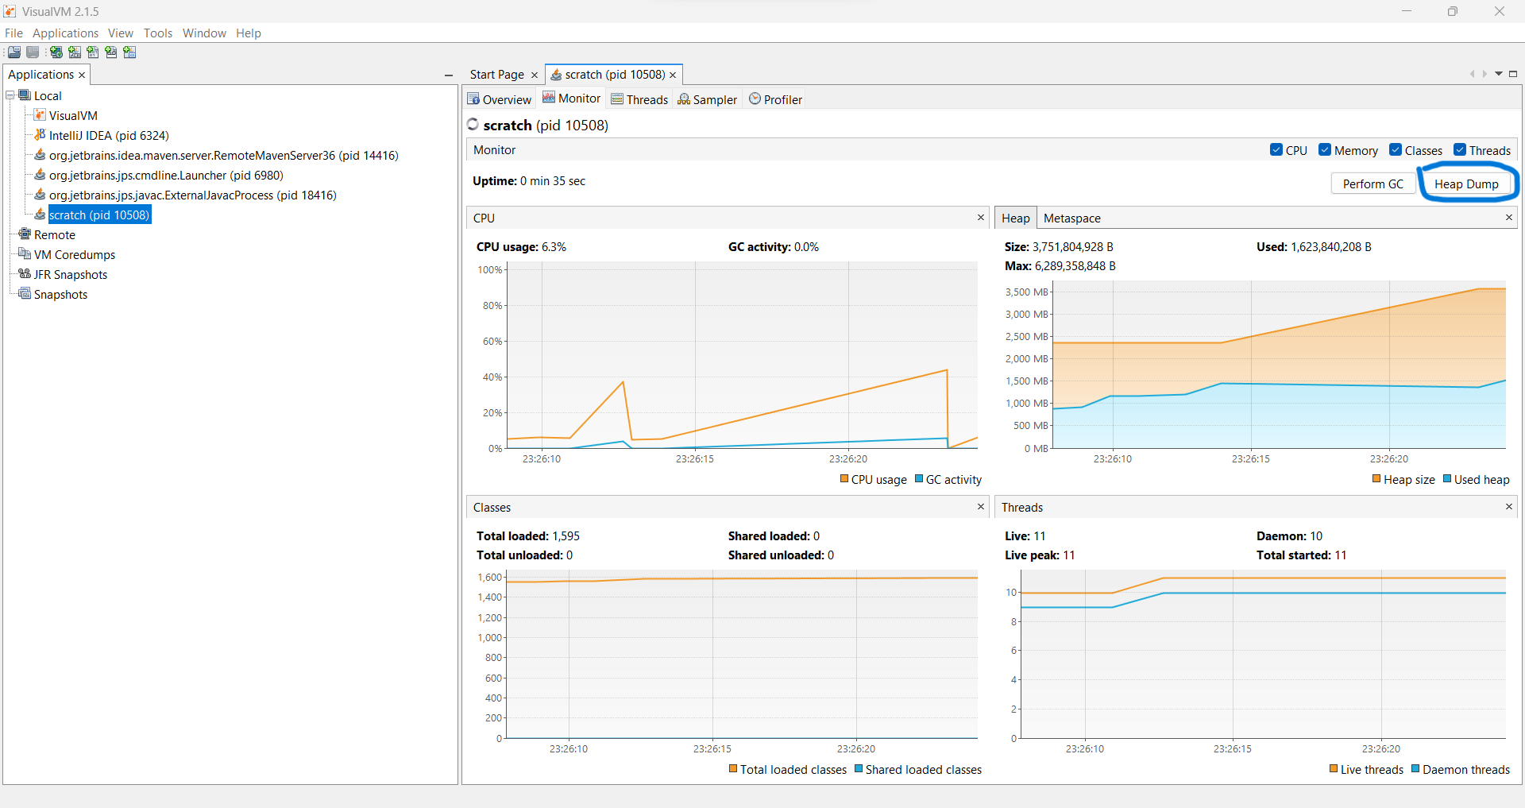Image resolution: width=1525 pixels, height=808 pixels.
Task: Click the ExternalJavacProcess Java icon
Action: [x=40, y=195]
